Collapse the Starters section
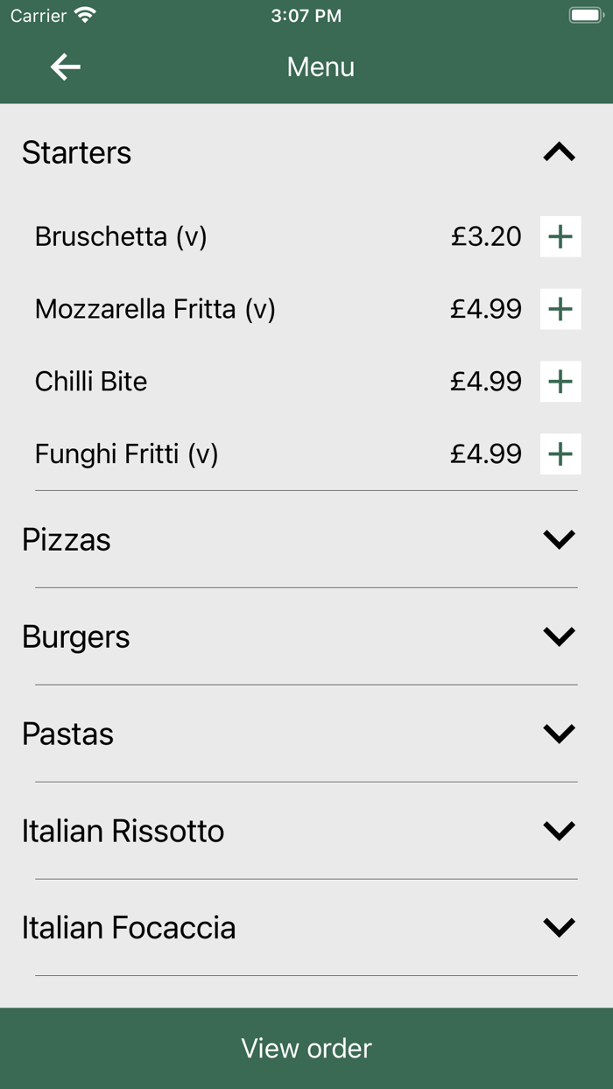Viewport: 613px width, 1089px height. tap(560, 151)
